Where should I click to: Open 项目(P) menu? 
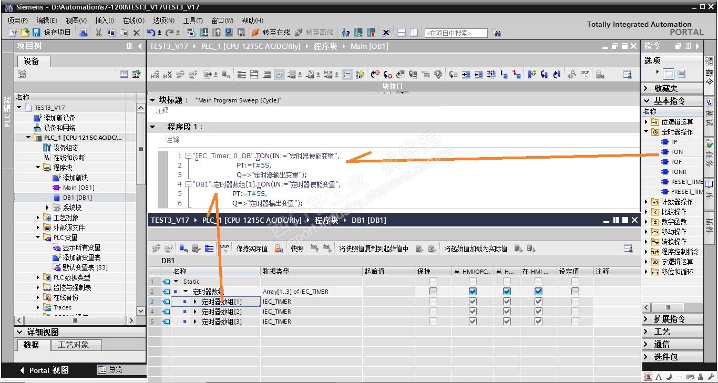point(18,20)
